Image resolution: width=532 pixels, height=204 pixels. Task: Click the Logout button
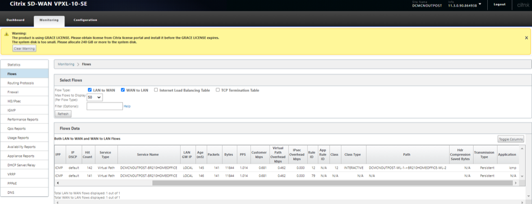click(x=499, y=5)
